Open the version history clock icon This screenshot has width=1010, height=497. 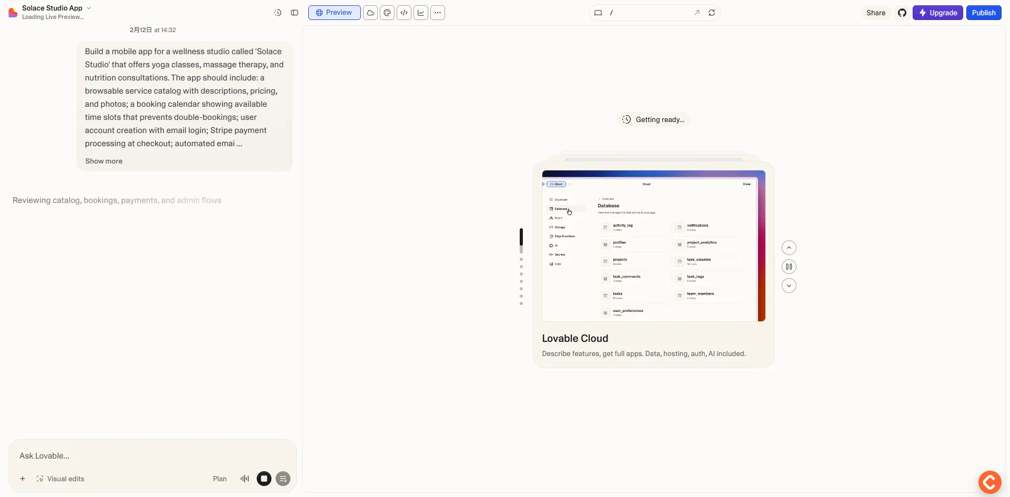tap(278, 13)
